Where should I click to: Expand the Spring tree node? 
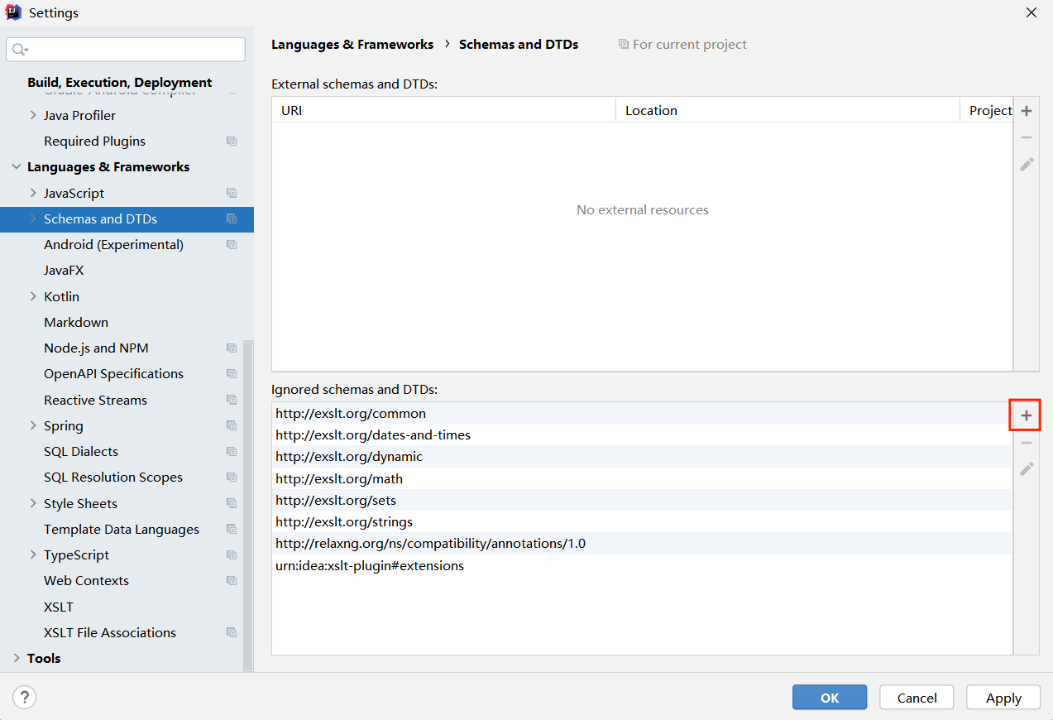(x=33, y=426)
